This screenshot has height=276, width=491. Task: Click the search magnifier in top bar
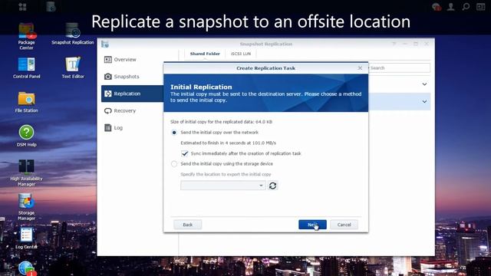click(466, 7)
